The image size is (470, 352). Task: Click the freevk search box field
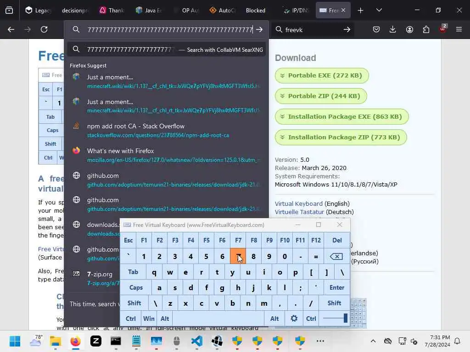click(x=312, y=29)
